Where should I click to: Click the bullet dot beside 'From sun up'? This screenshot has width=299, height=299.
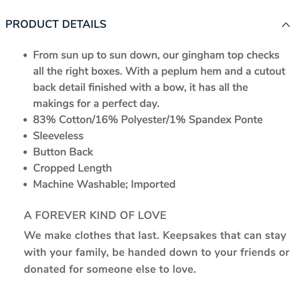pos(25,56)
